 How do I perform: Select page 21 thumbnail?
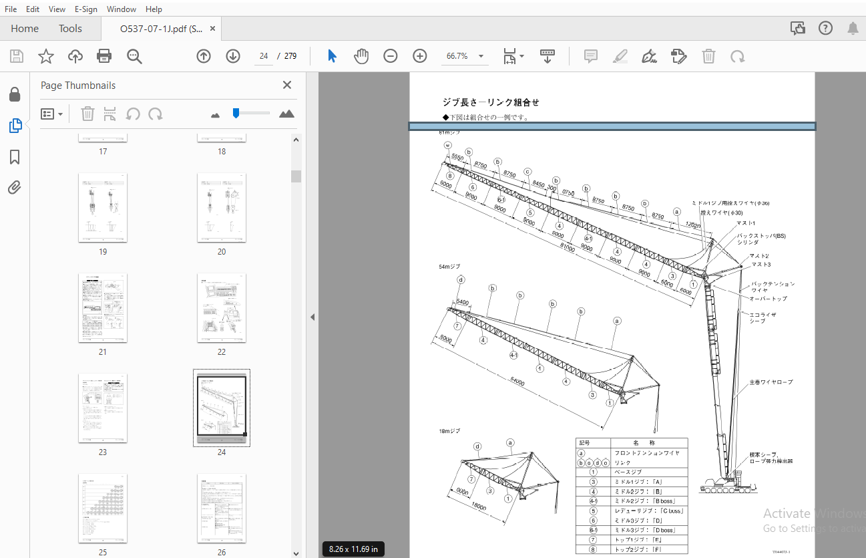[103, 308]
